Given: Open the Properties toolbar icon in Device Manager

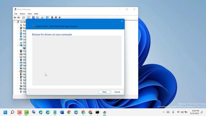Looking at the screenshot, I should coord(28,17).
